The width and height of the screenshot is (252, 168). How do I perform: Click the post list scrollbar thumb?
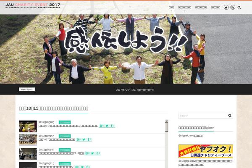(166, 127)
